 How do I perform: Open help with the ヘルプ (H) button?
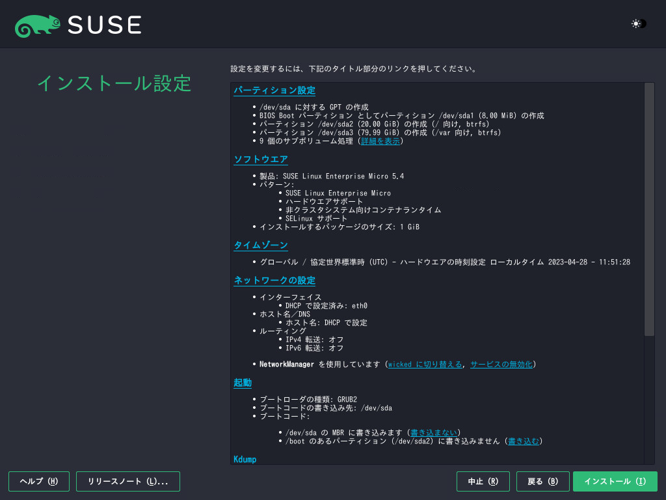(39, 481)
